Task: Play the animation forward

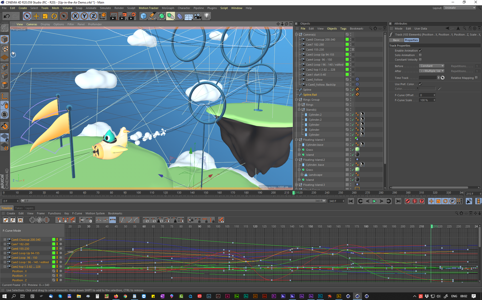Action: click(374, 201)
